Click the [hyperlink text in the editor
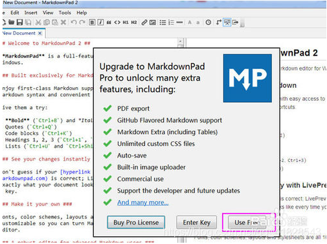327x244 pixels. (75, 172)
